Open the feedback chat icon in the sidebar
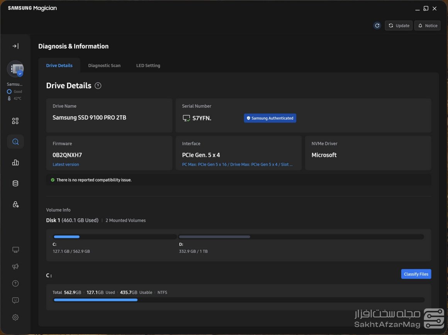448x335 pixels. [15, 300]
